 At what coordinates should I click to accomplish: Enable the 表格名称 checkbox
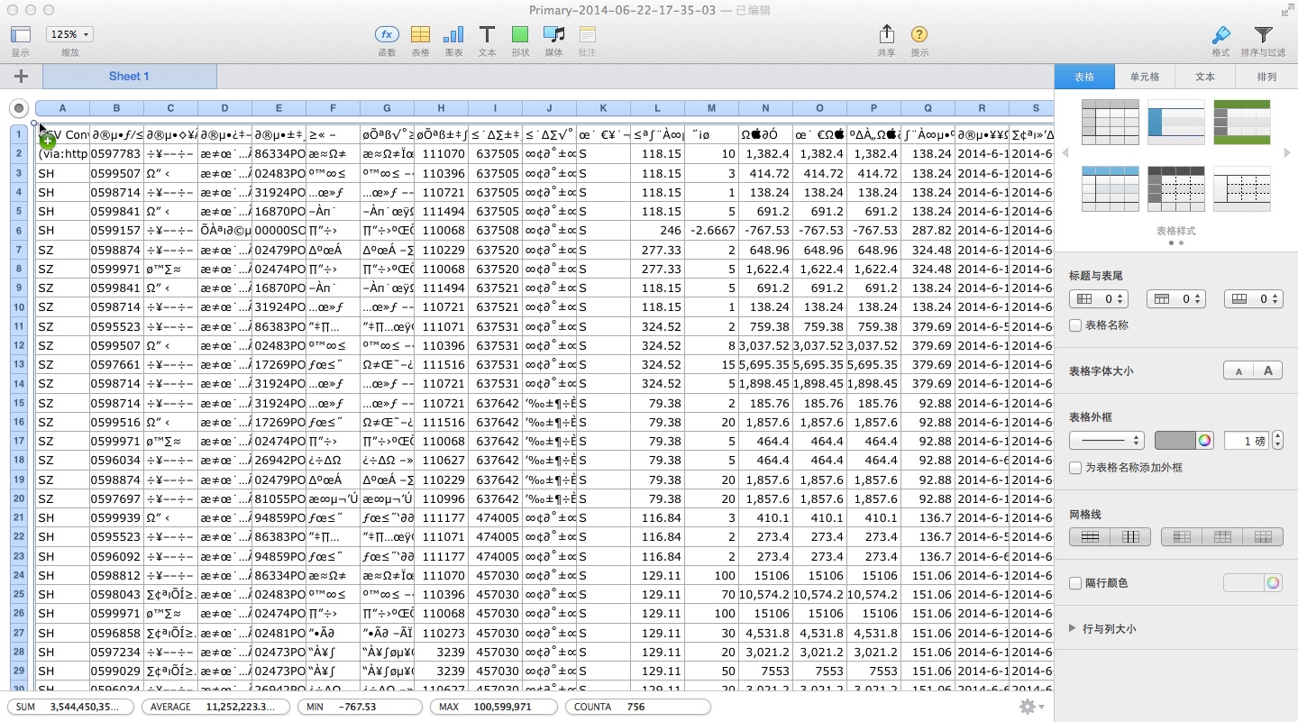(1075, 325)
